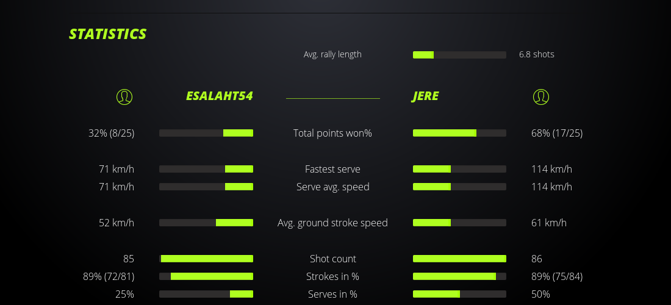Click the STATISTICS heading
The image size is (671, 305).
107,34
